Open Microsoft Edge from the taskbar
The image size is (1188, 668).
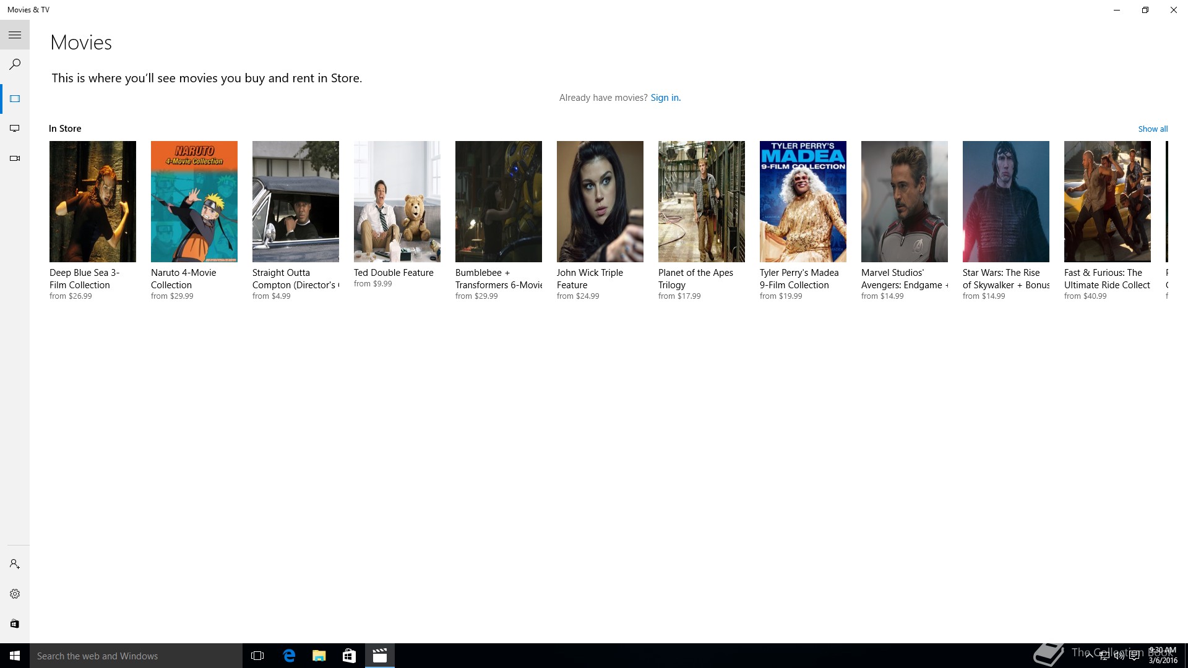coord(289,656)
